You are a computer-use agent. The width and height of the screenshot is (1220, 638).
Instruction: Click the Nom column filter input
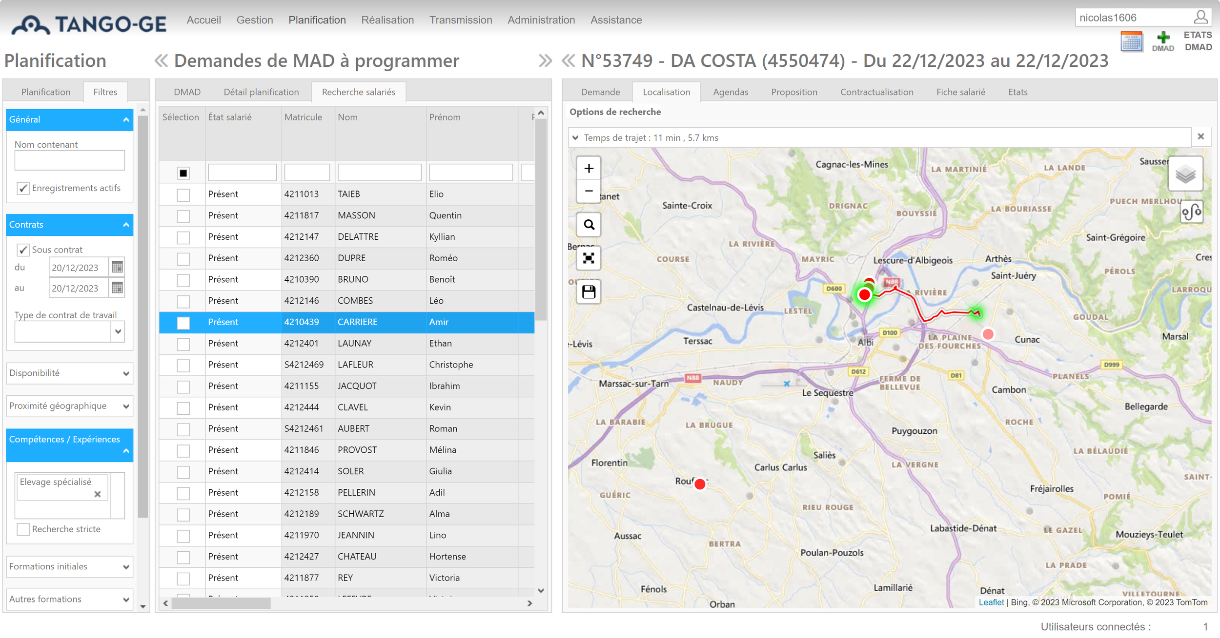pos(379,173)
